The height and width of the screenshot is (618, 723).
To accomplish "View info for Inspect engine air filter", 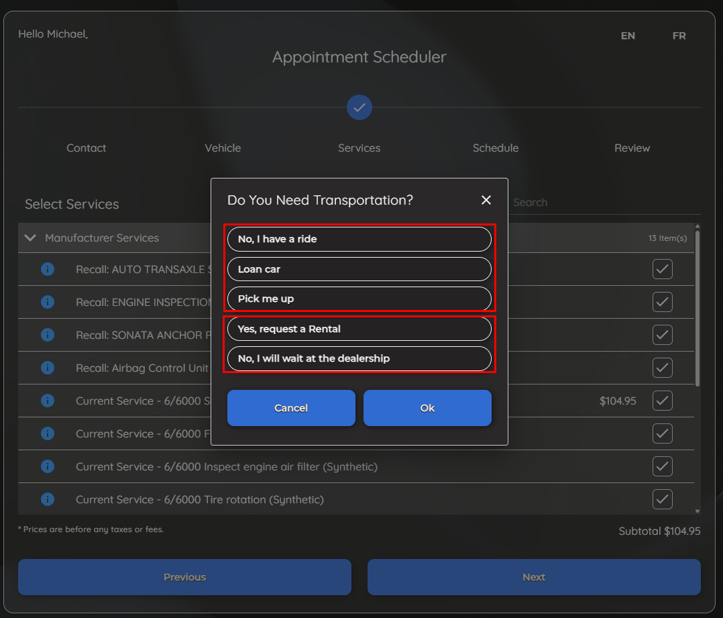I will (48, 466).
